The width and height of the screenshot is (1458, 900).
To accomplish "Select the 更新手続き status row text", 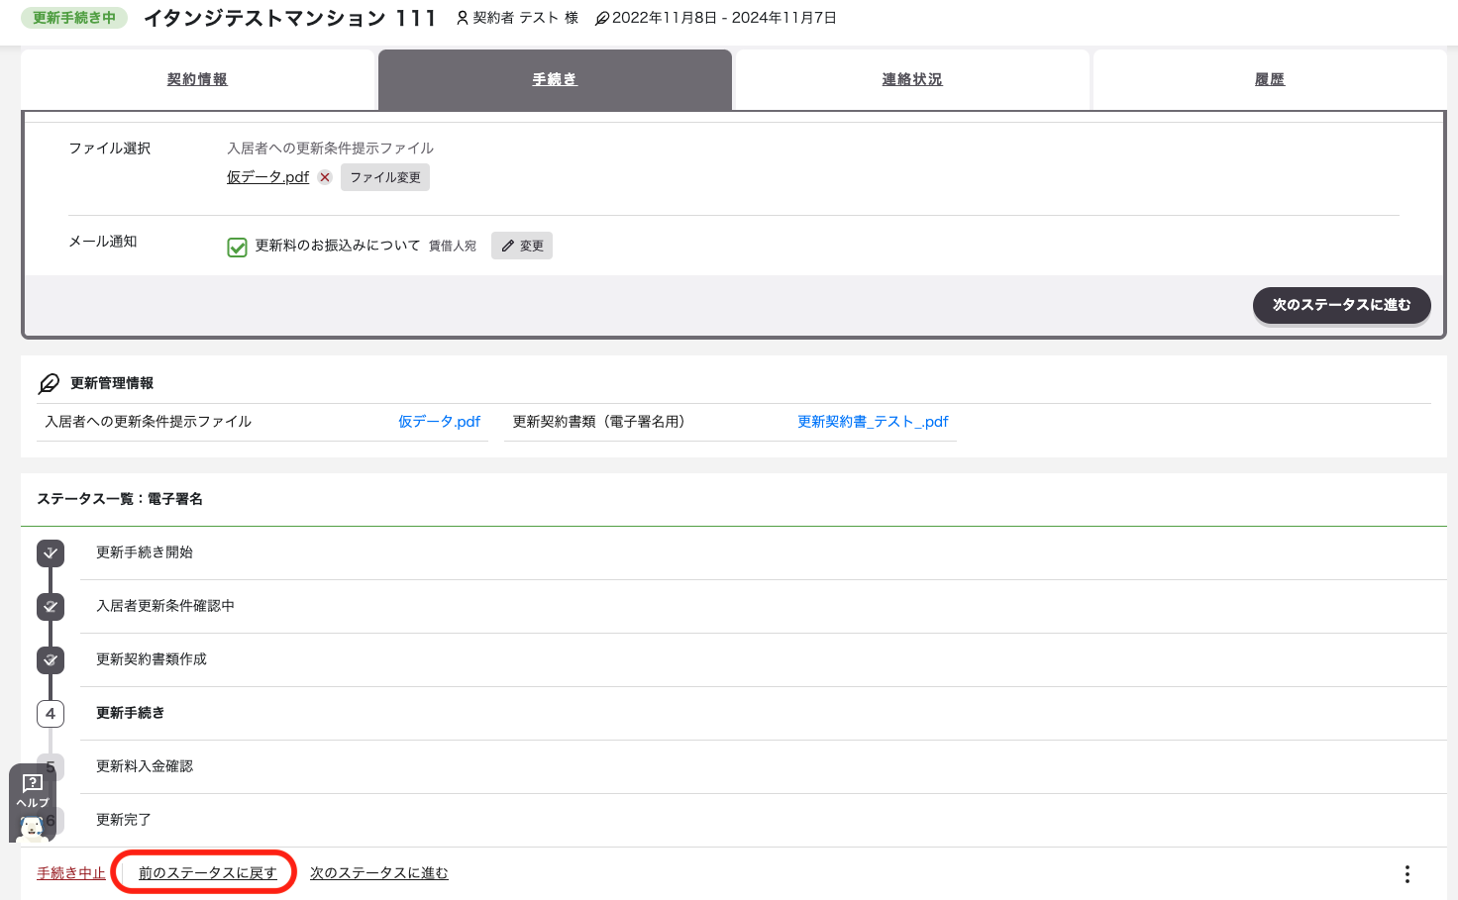I will (x=130, y=713).
